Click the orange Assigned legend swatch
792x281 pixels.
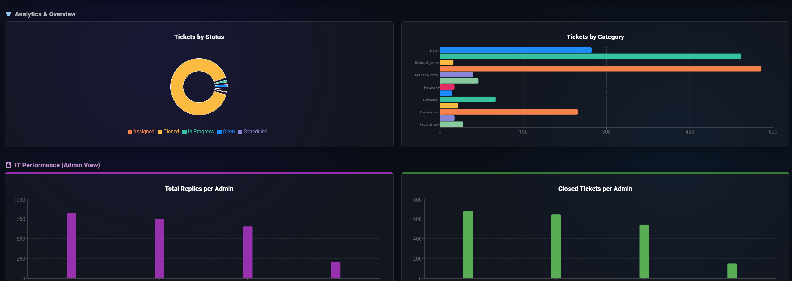[x=129, y=132]
